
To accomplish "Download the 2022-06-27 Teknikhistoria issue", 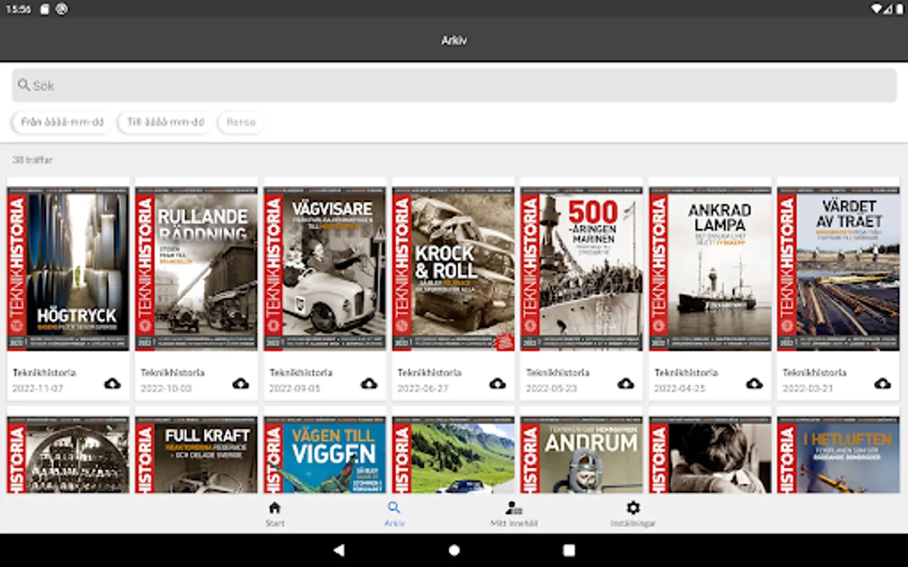I will 498,383.
